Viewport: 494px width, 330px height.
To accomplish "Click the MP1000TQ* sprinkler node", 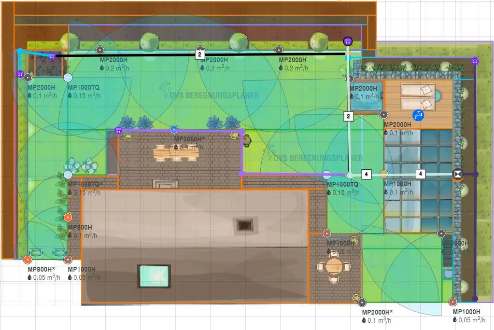I will [68, 175].
